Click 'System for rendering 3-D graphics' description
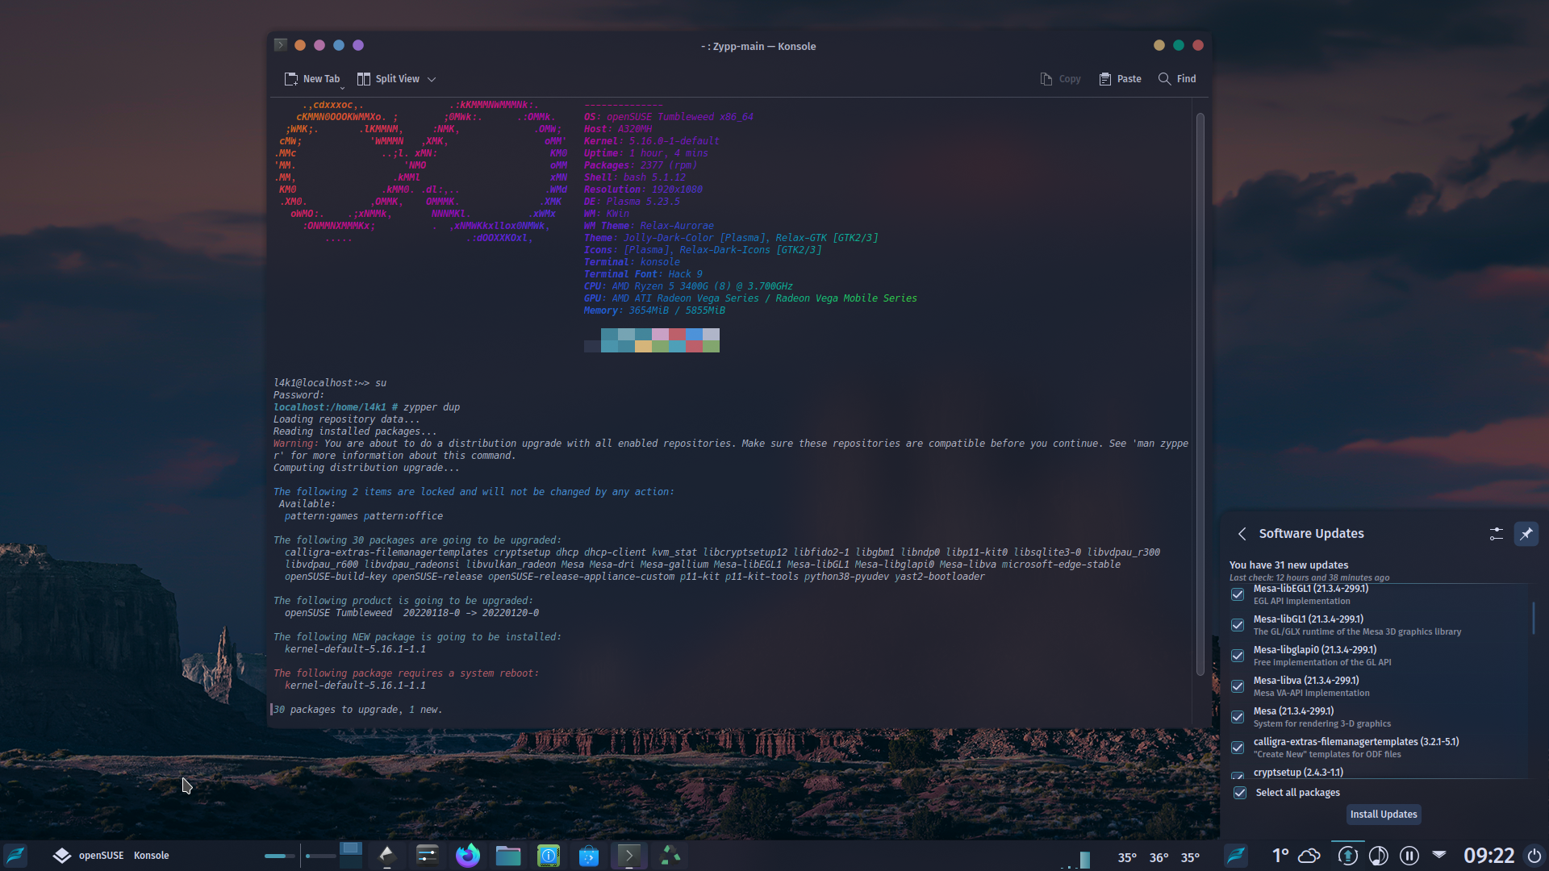The image size is (1549, 871). coord(1321,723)
